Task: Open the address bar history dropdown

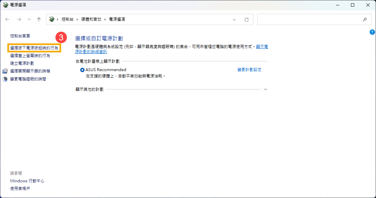Action: [x=234, y=20]
